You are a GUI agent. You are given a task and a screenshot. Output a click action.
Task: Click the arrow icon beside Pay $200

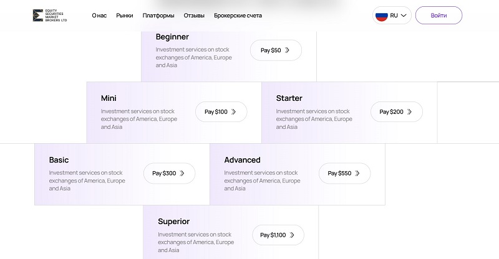pos(409,112)
